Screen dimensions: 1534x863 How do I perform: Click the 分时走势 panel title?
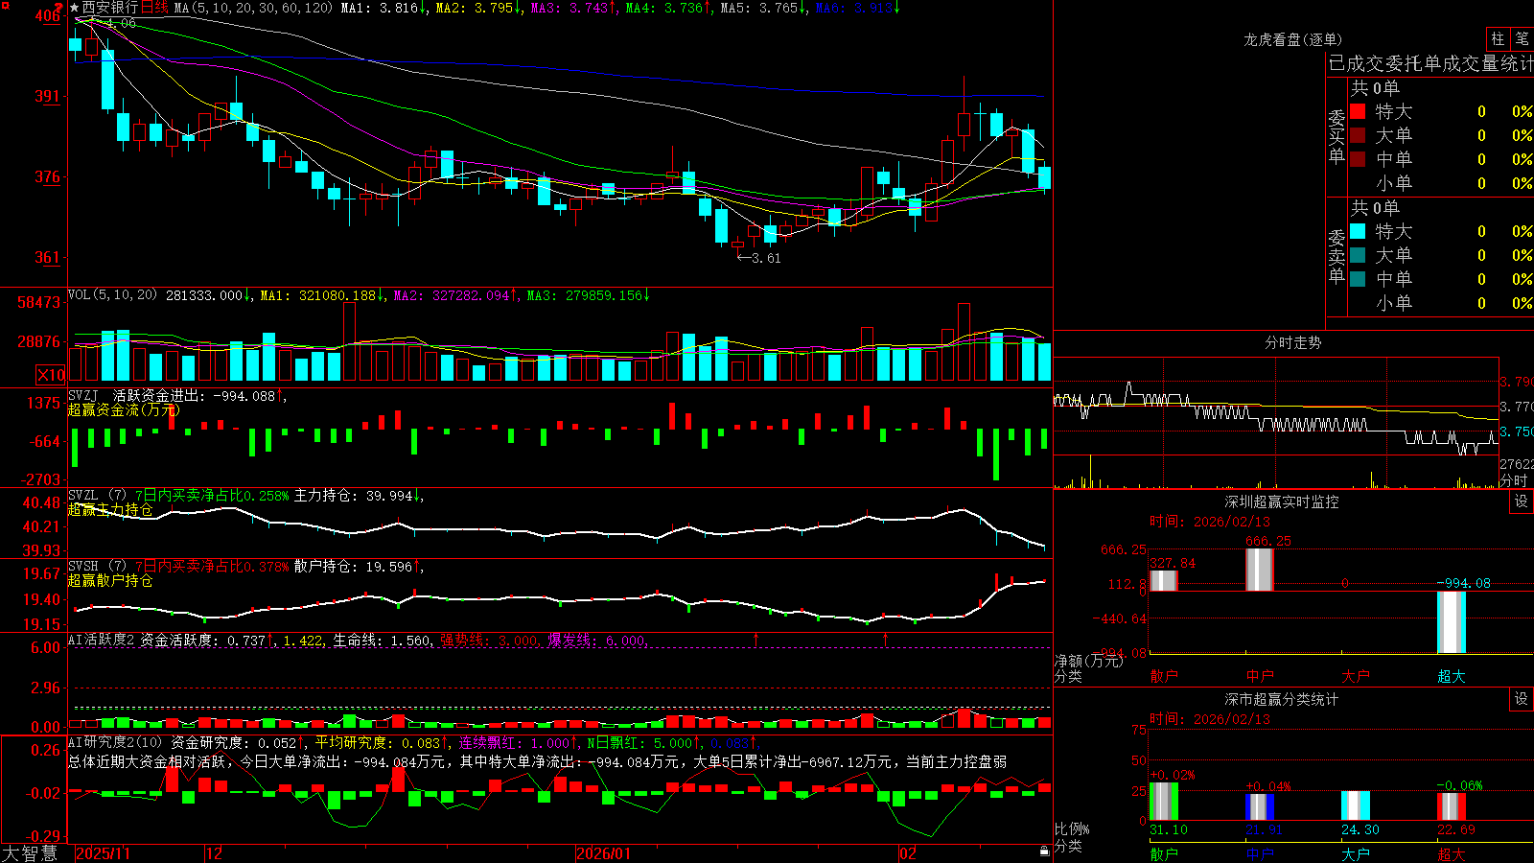coord(1292,342)
